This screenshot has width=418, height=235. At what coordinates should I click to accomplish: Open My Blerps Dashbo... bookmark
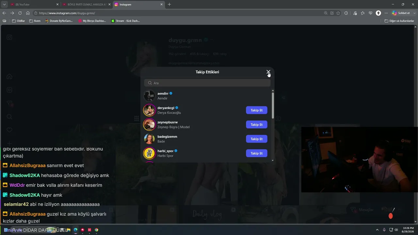[x=92, y=21]
